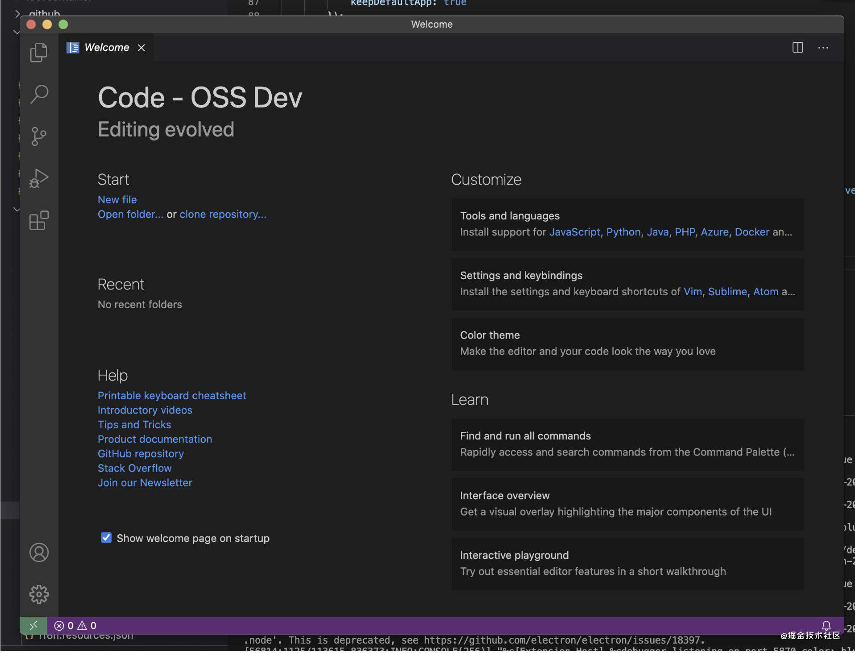Uncheck Show welcome page on startup
This screenshot has width=855, height=653.
point(106,538)
